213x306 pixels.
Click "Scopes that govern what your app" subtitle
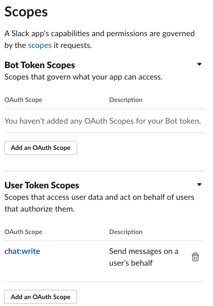(x=83, y=77)
